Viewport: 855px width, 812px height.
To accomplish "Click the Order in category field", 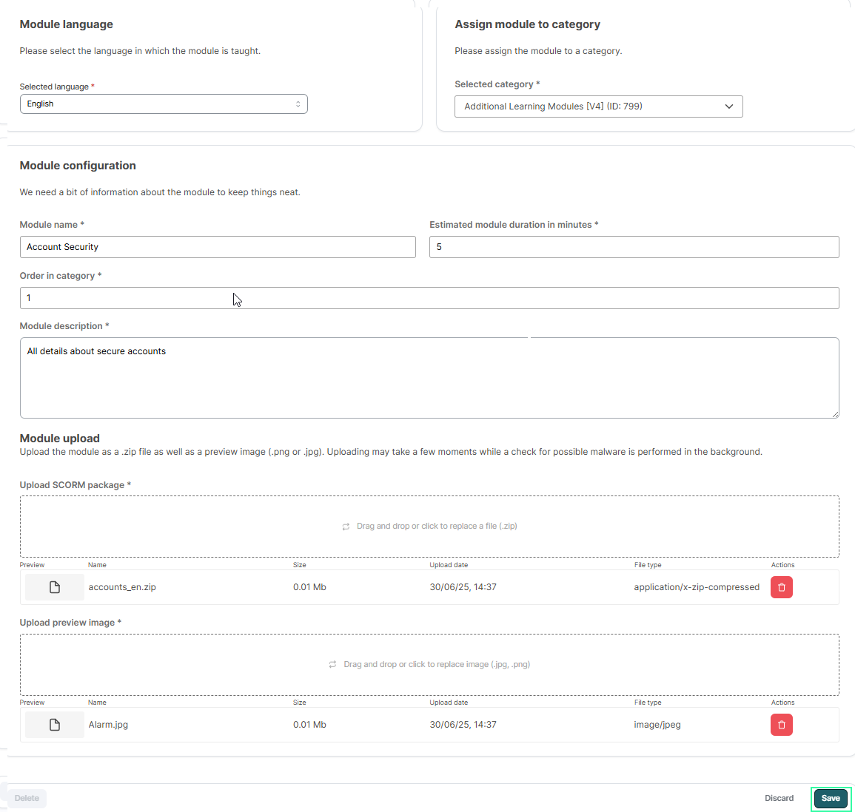I will (429, 298).
